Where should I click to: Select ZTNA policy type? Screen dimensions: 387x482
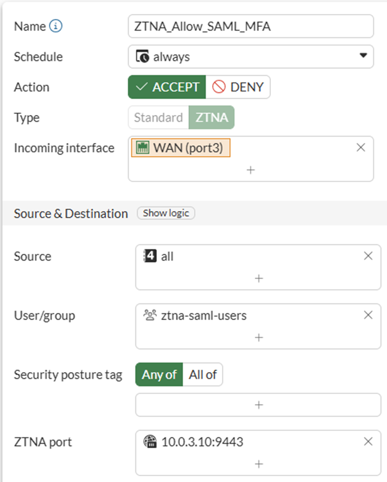[212, 118]
